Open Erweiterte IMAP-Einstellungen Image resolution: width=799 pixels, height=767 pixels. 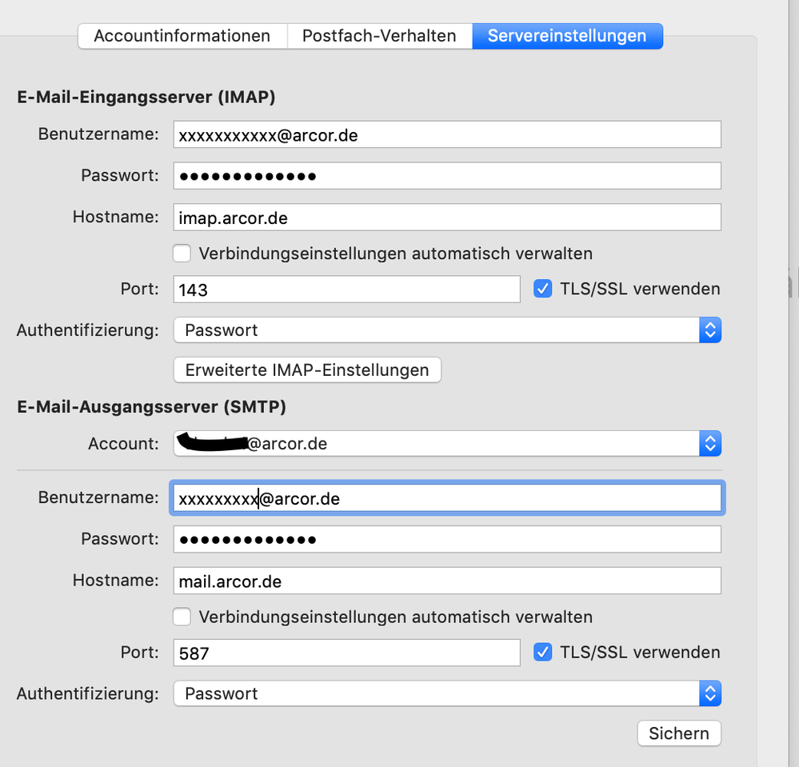pyautogui.click(x=307, y=370)
